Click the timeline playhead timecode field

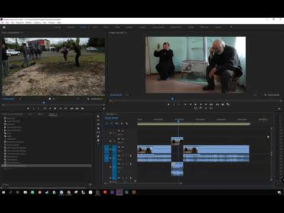coord(111,118)
